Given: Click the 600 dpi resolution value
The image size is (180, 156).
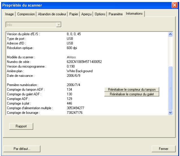Looking at the screenshot, I should click(72, 48).
